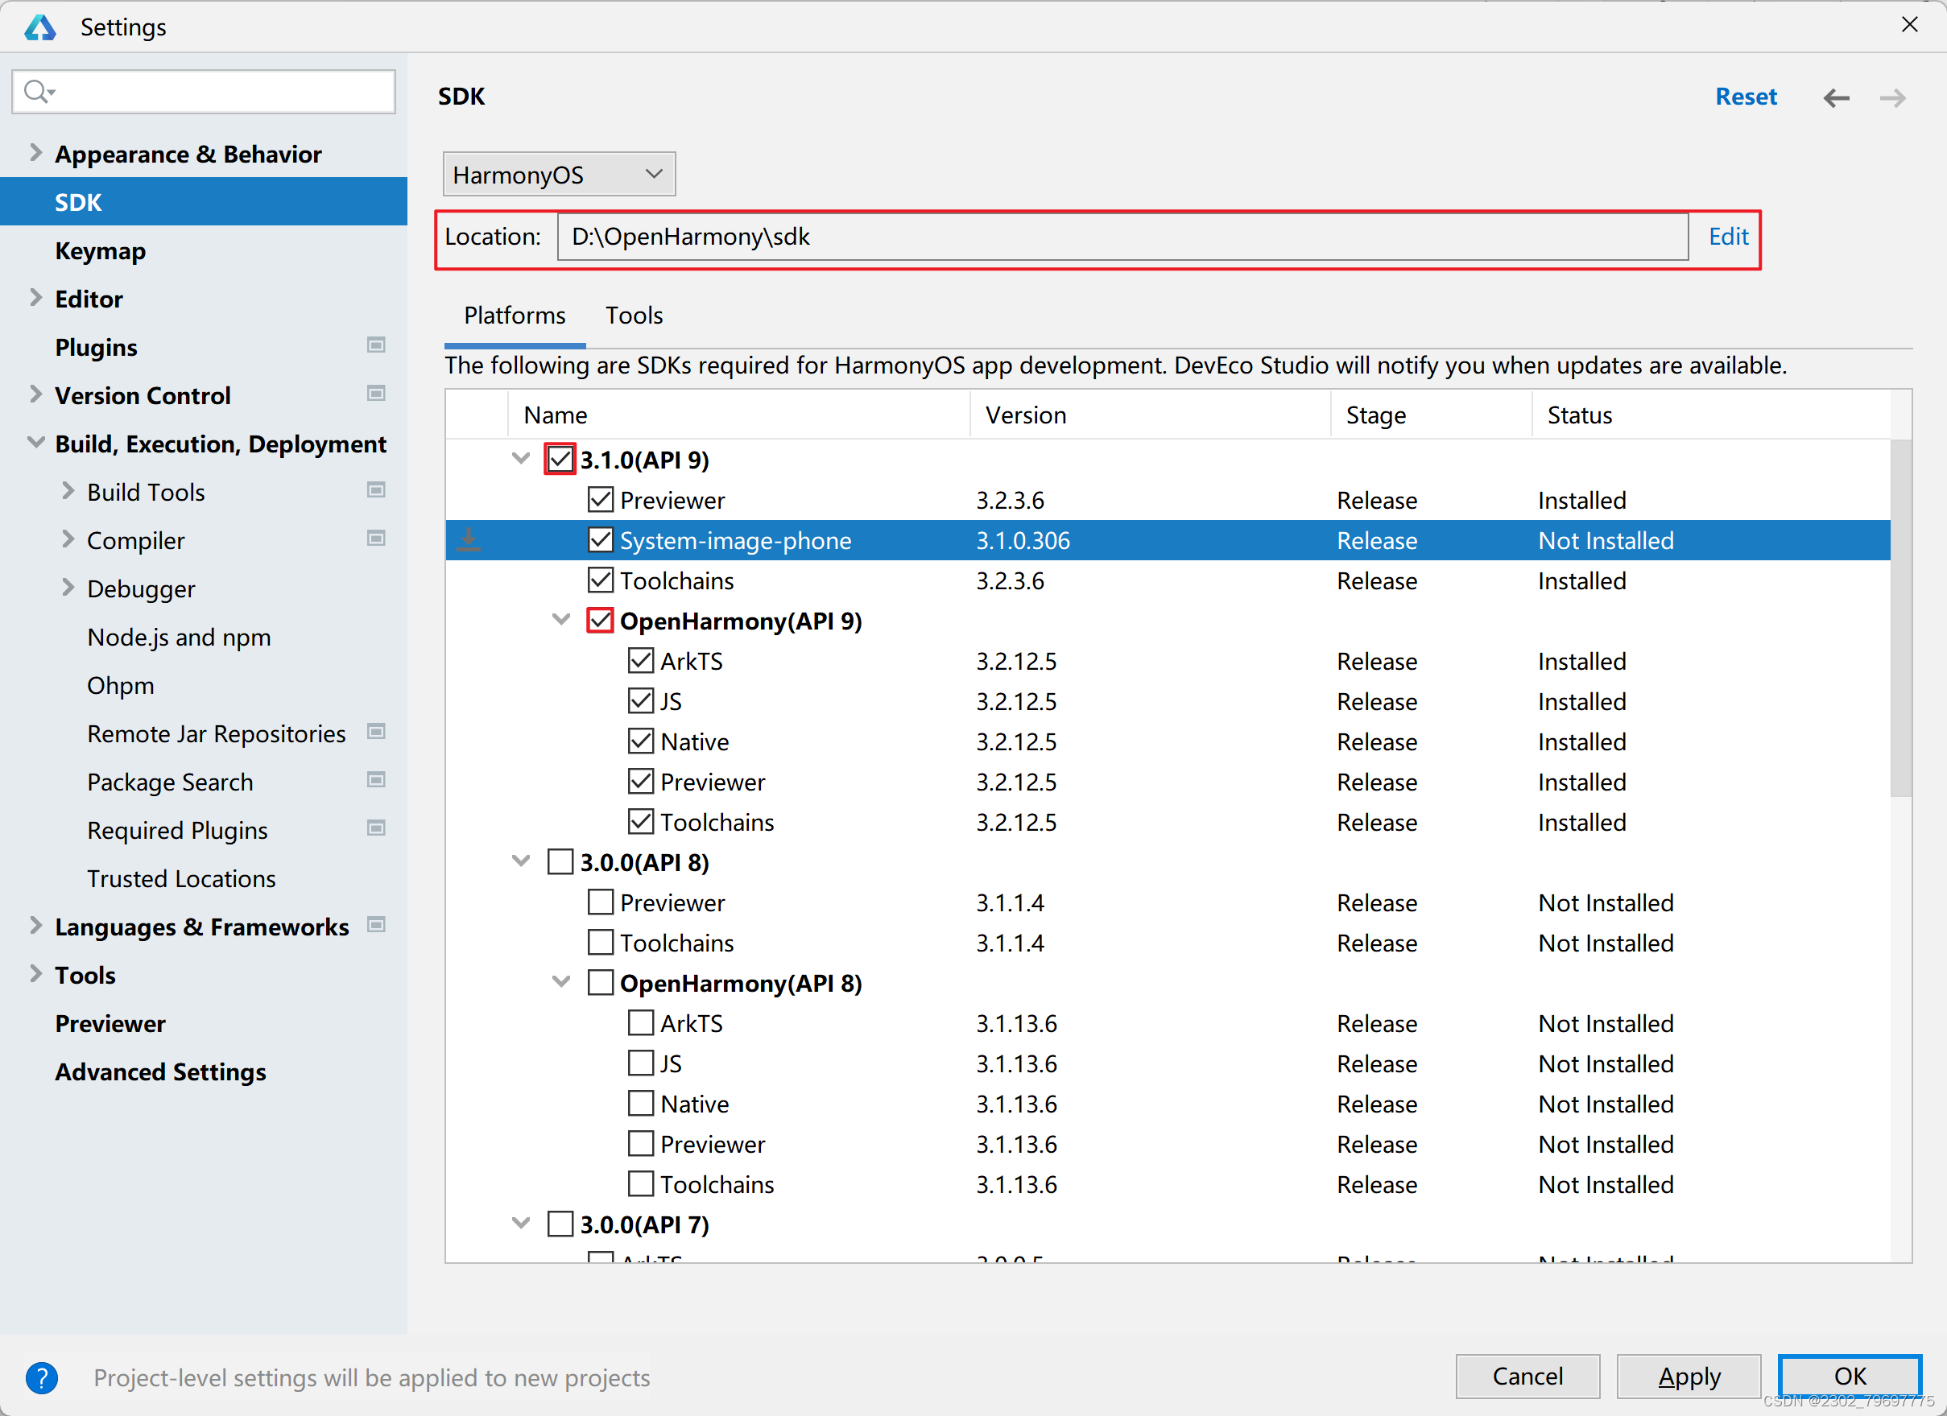Viewport: 1947px width, 1416px height.
Task: Toggle the OpenHarmony(API 8) ArkTS checkbox
Action: coord(640,1022)
